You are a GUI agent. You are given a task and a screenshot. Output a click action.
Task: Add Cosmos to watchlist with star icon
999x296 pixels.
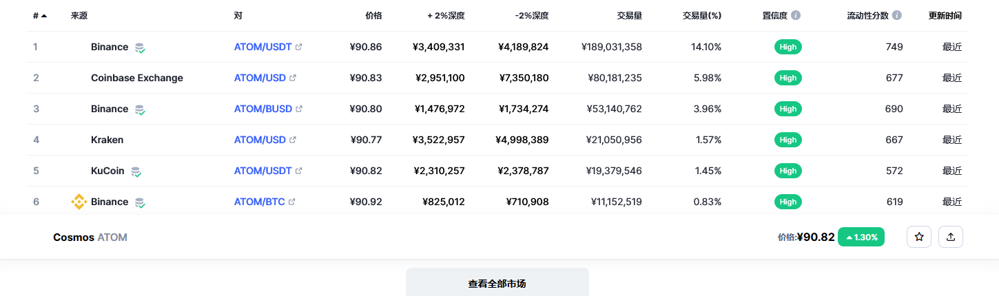pos(919,237)
